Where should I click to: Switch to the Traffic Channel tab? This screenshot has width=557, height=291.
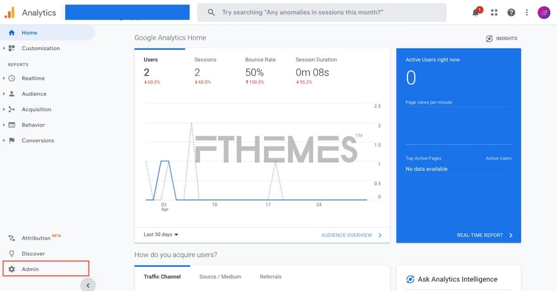[162, 277]
